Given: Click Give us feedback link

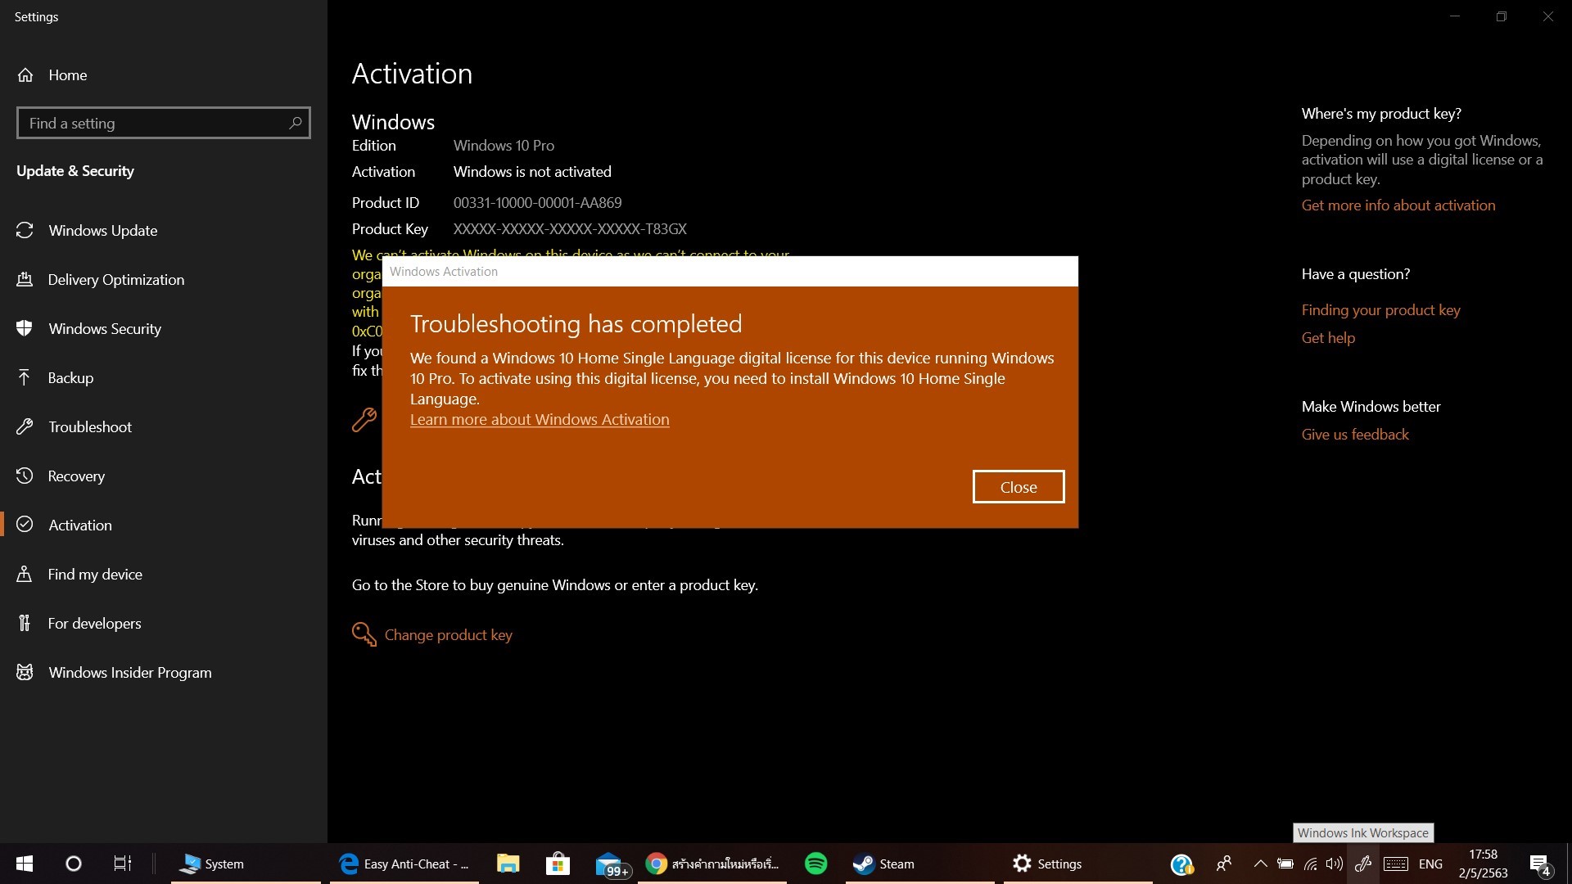Looking at the screenshot, I should pyautogui.click(x=1355, y=435).
